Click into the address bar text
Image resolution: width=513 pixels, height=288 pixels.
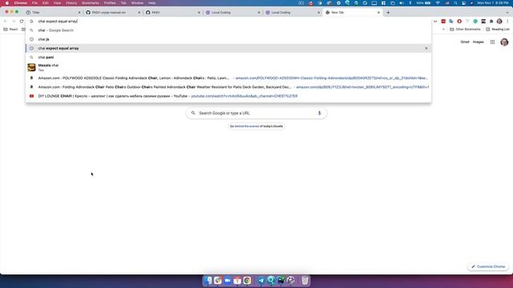pyautogui.click(x=58, y=22)
